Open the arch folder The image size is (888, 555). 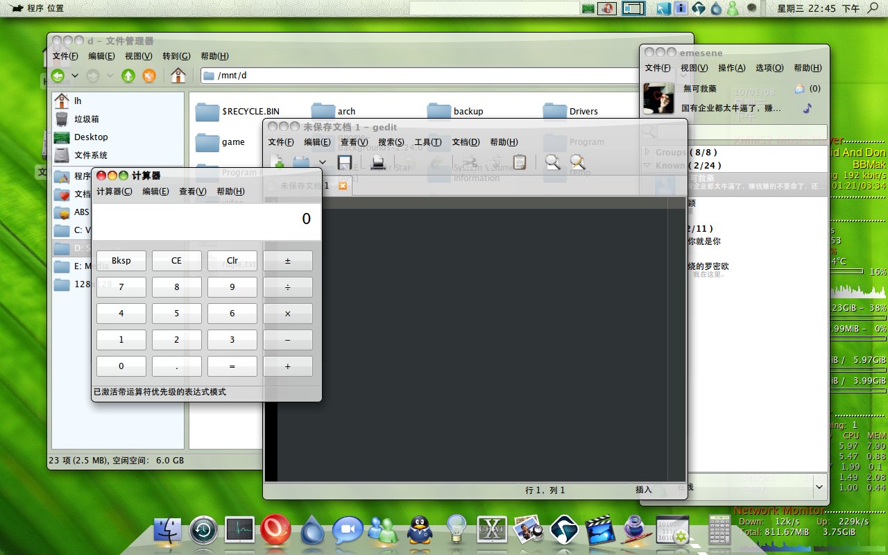point(334,111)
